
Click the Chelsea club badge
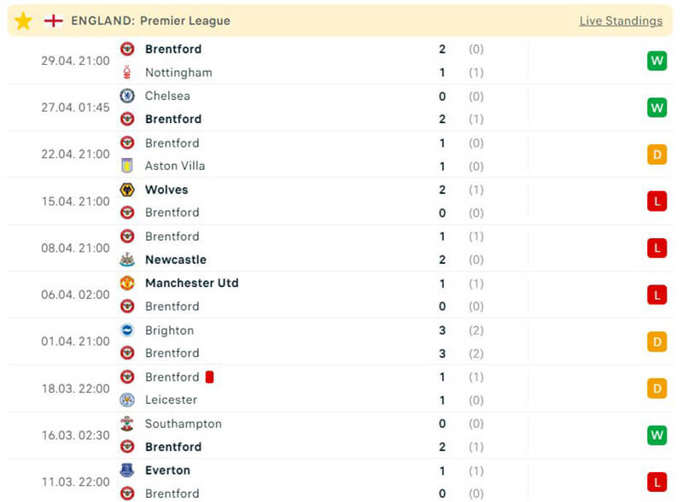pyautogui.click(x=127, y=96)
